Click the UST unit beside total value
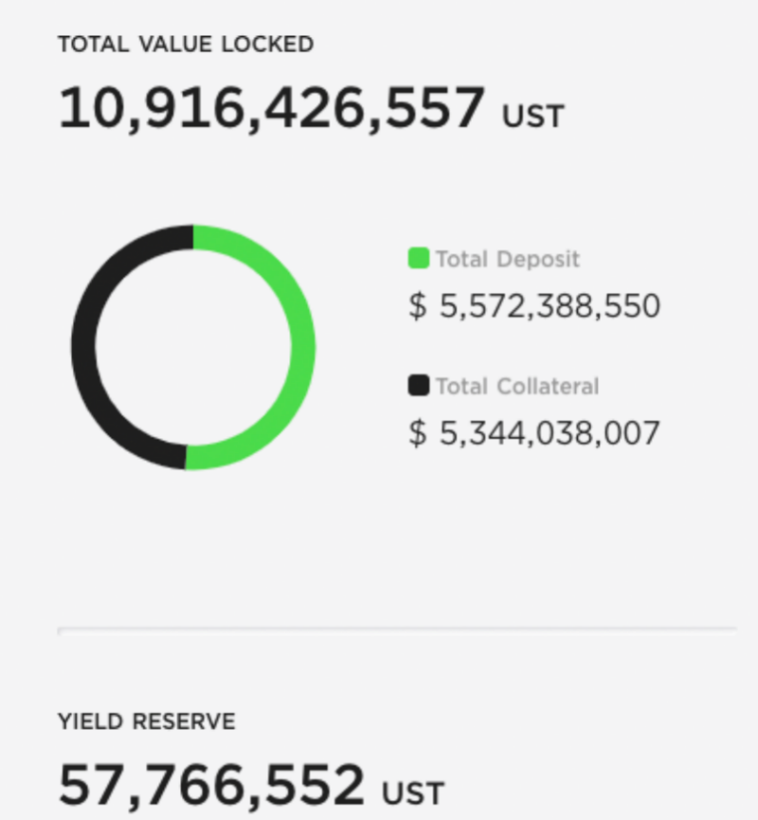 click(533, 116)
